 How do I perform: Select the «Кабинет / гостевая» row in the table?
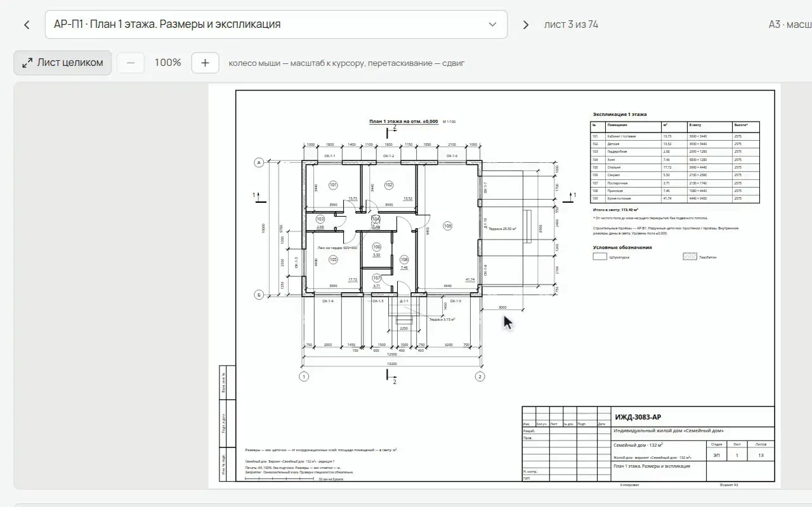[x=675, y=136]
